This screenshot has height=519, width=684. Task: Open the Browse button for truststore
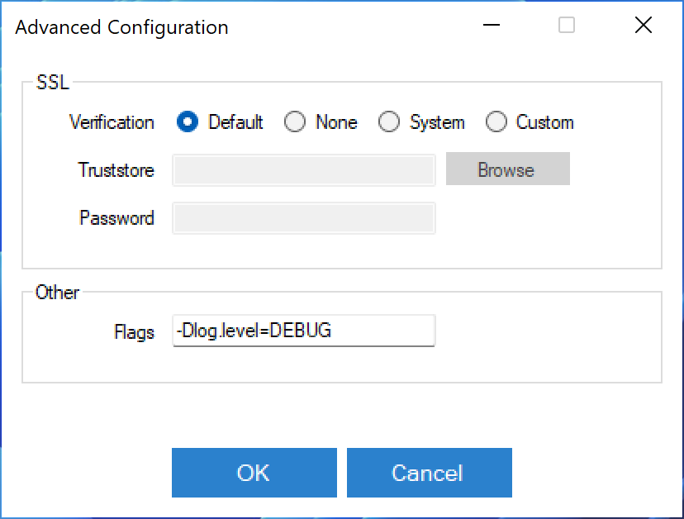pyautogui.click(x=508, y=169)
